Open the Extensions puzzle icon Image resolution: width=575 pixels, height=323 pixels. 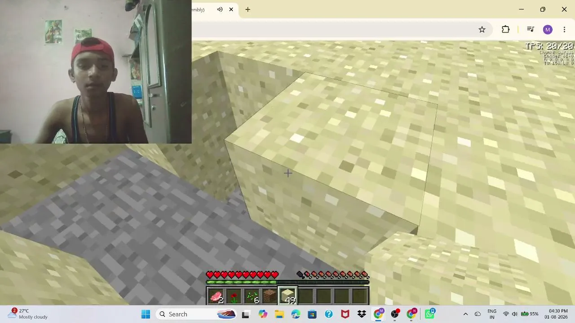pyautogui.click(x=505, y=30)
